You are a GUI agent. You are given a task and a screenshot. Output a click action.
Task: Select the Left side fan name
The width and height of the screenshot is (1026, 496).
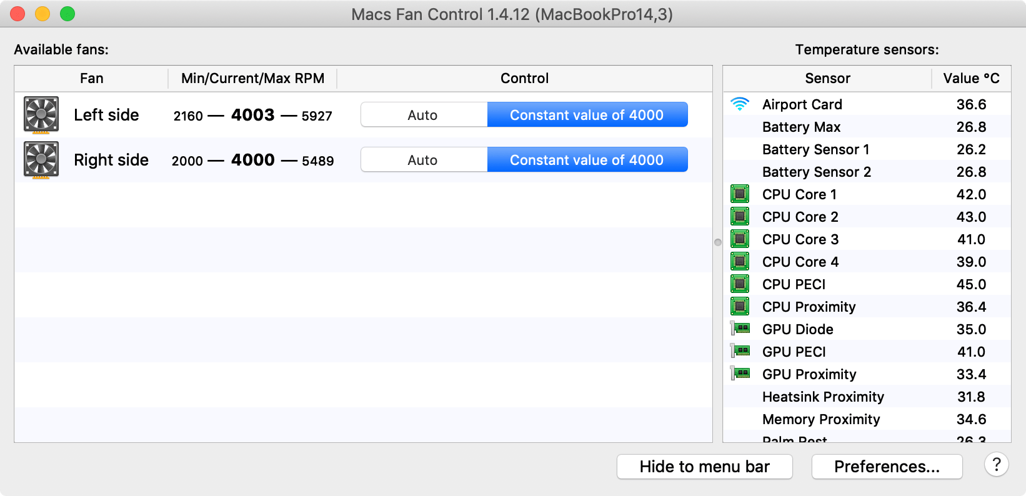(x=106, y=115)
